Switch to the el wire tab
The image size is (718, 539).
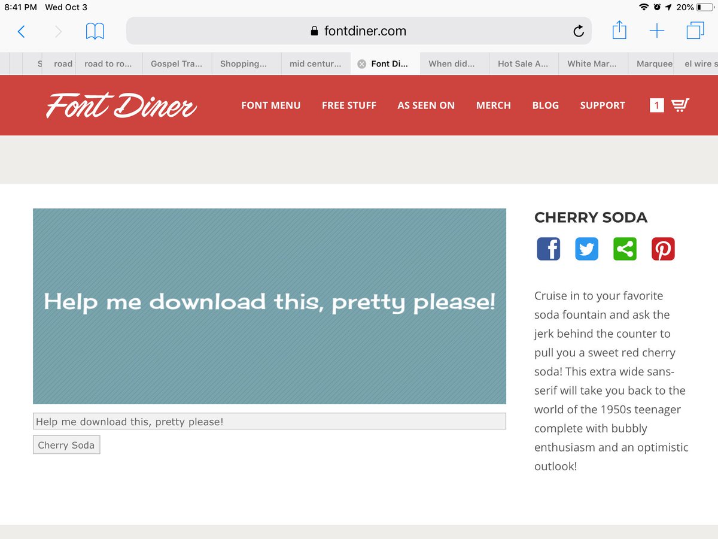pos(697,63)
